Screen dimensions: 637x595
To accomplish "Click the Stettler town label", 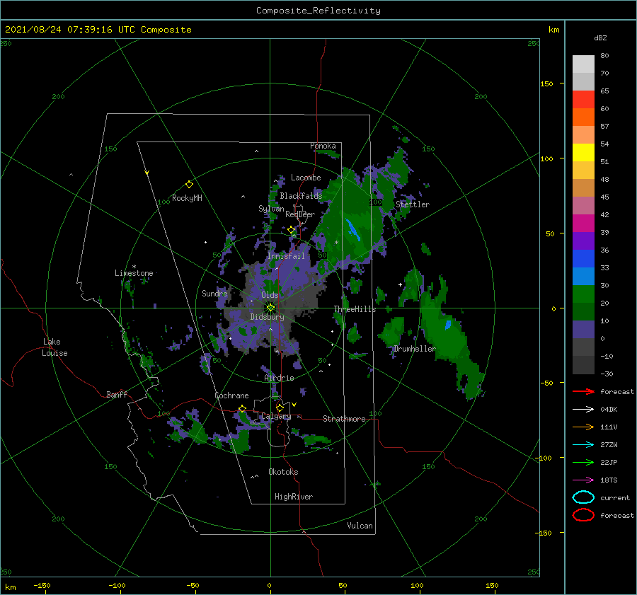I will pos(413,204).
